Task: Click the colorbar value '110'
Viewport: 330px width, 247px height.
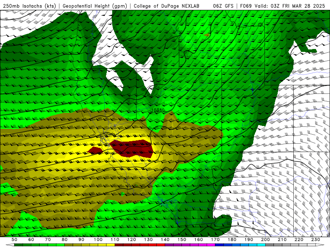Action: (x=115, y=240)
